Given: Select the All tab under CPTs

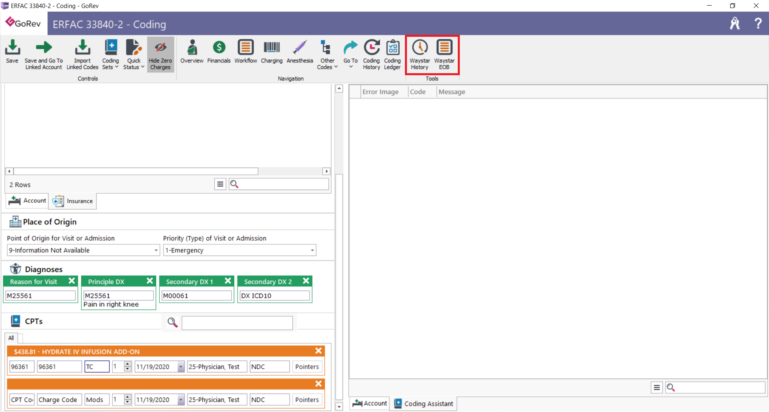Looking at the screenshot, I should tap(11, 338).
